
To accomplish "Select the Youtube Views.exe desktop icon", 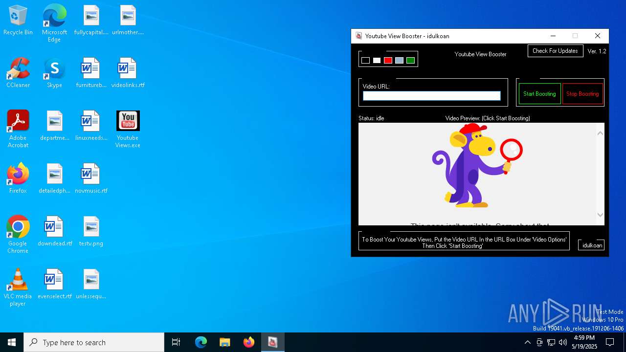I will pos(128,129).
